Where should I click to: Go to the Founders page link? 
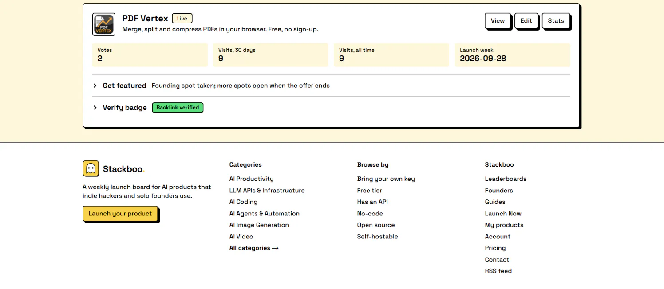tap(499, 191)
